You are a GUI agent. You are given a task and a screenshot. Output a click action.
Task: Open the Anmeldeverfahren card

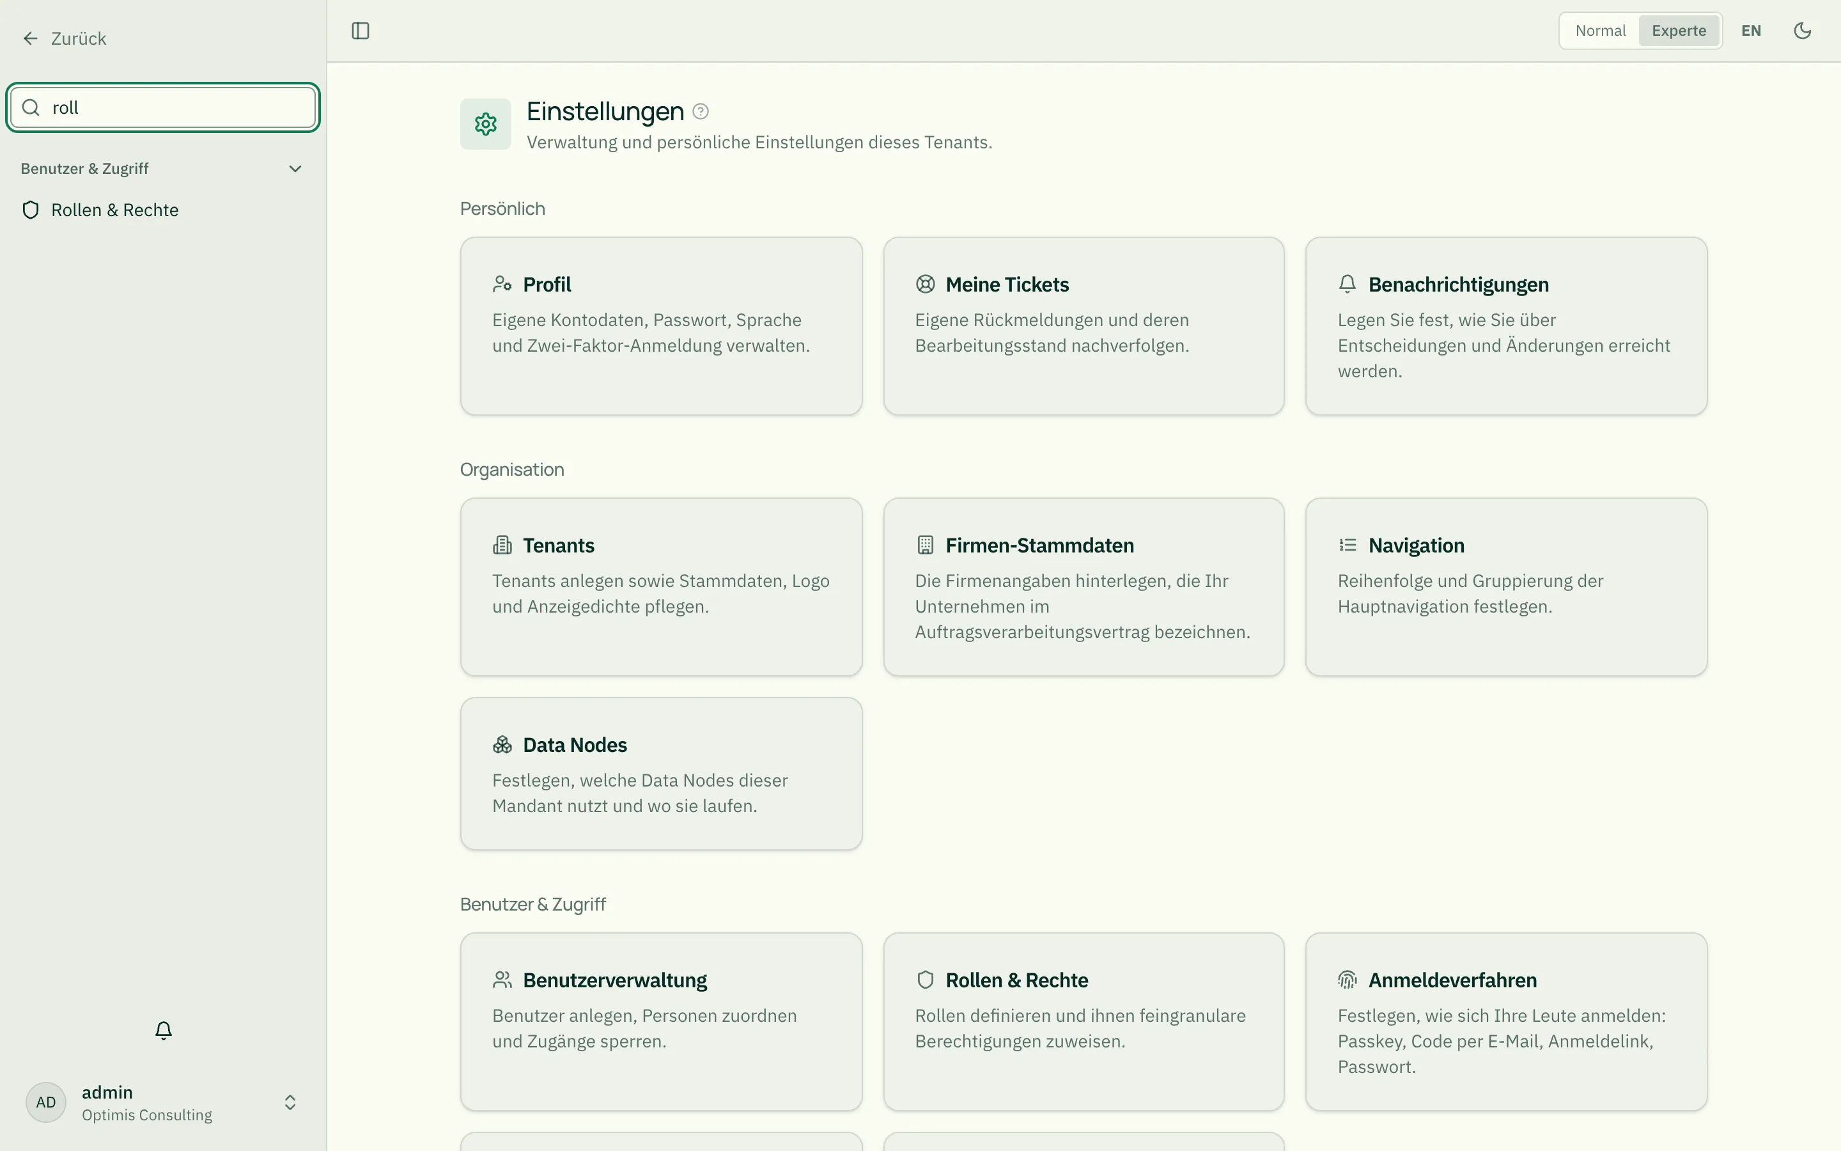point(1506,1022)
